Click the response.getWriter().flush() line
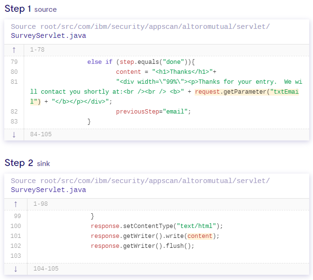This screenshot has height=280, width=313. (x=143, y=246)
